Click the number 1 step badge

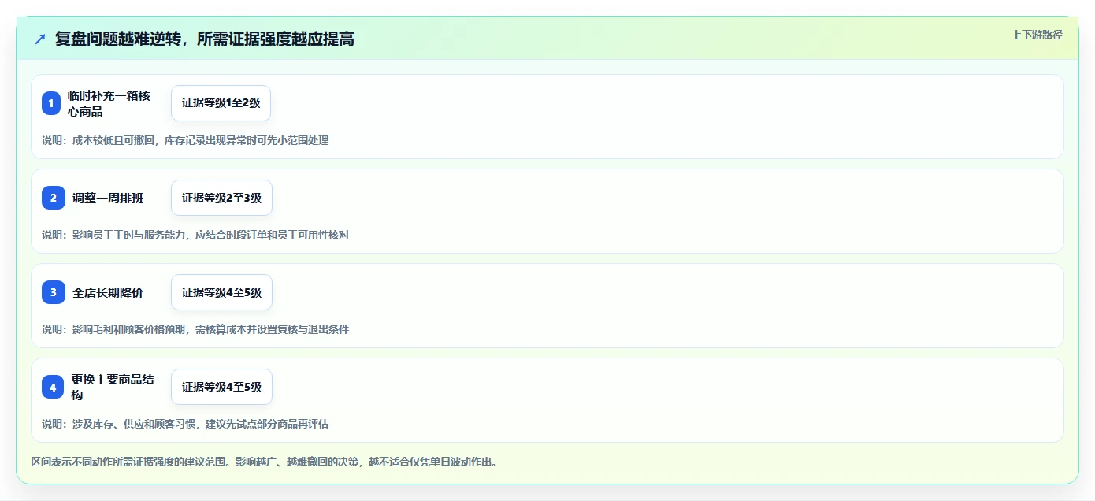(x=51, y=103)
